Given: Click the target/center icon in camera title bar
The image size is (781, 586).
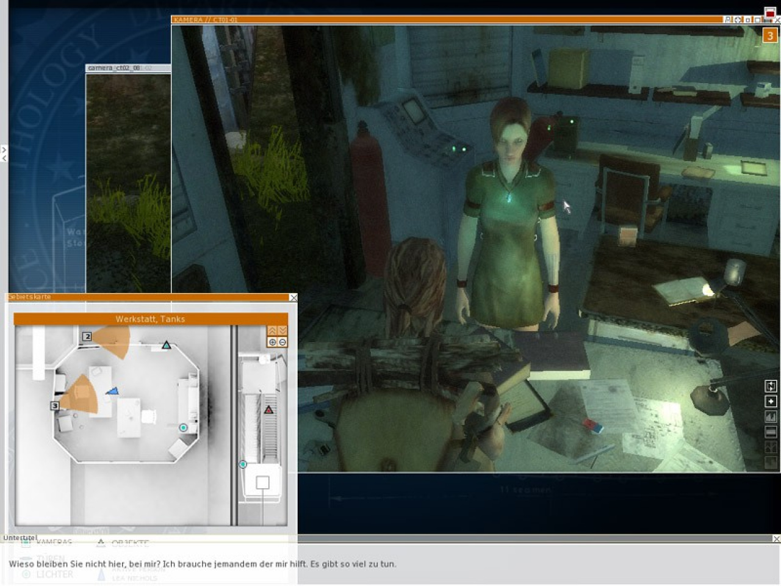Looking at the screenshot, I should 738,20.
